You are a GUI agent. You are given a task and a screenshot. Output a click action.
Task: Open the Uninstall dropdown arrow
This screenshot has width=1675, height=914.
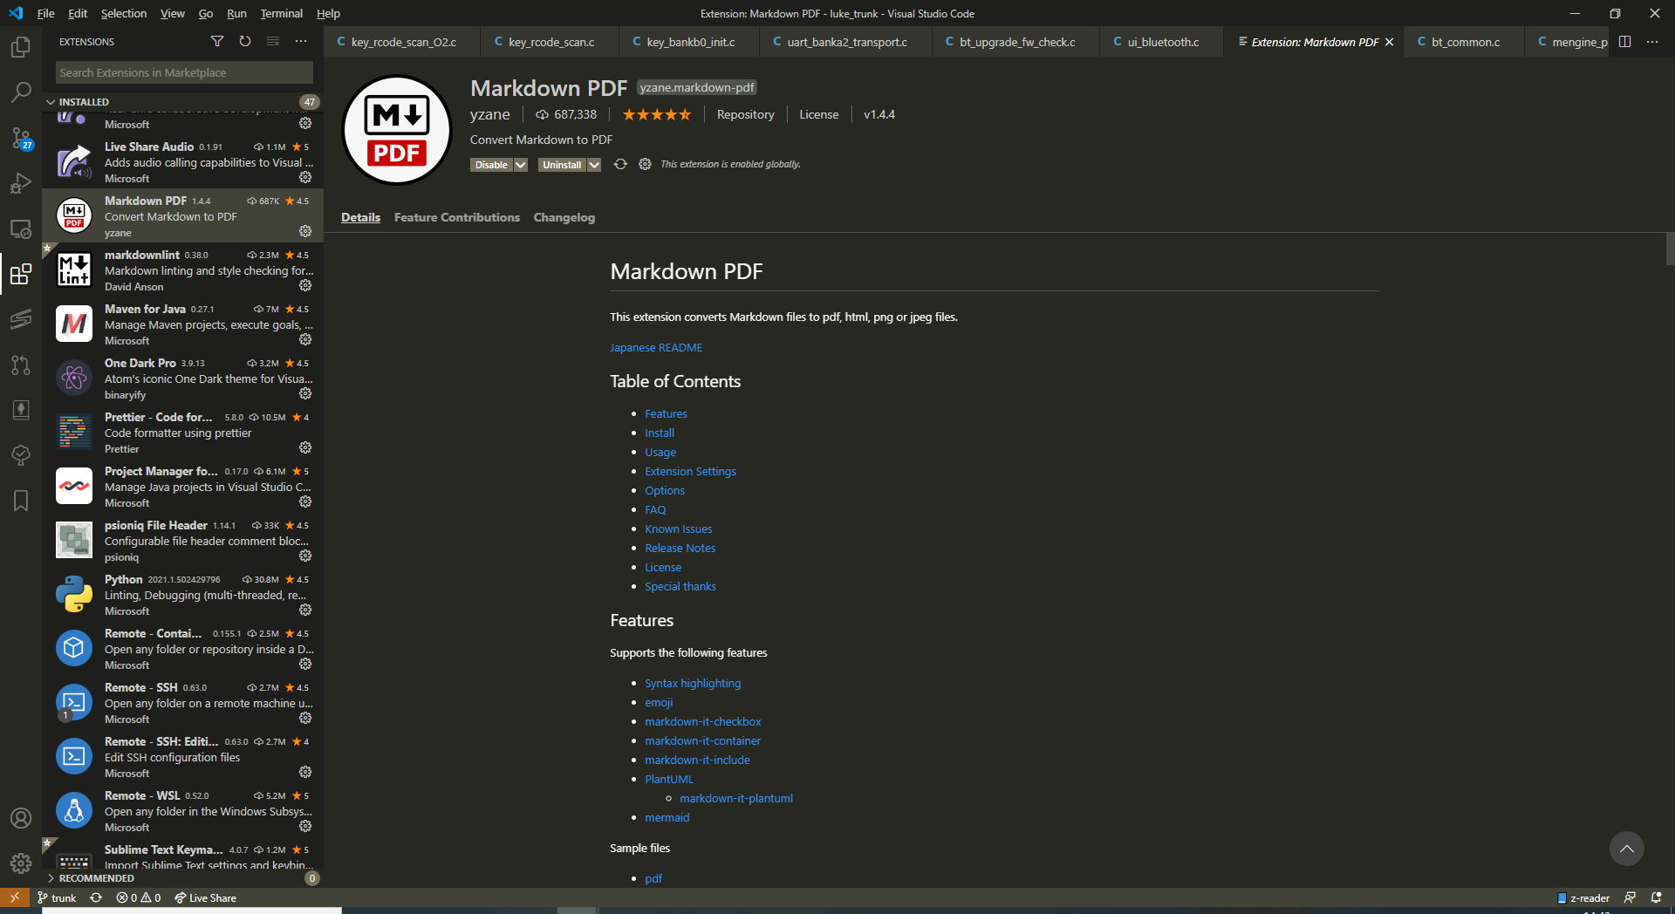[x=594, y=165]
